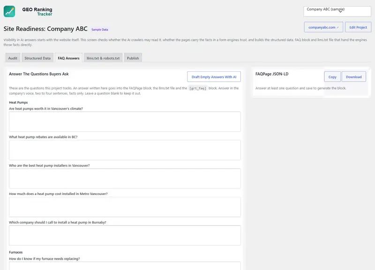
Task: Go to the Publish tab
Action: 133,58
